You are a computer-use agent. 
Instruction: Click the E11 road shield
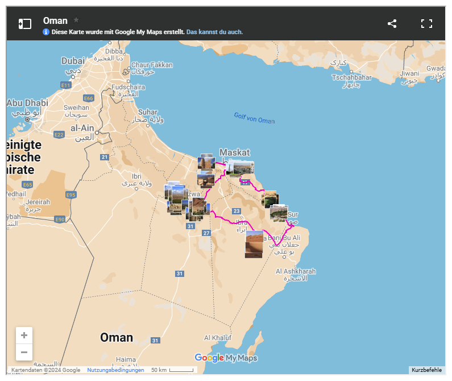[x=66, y=85]
